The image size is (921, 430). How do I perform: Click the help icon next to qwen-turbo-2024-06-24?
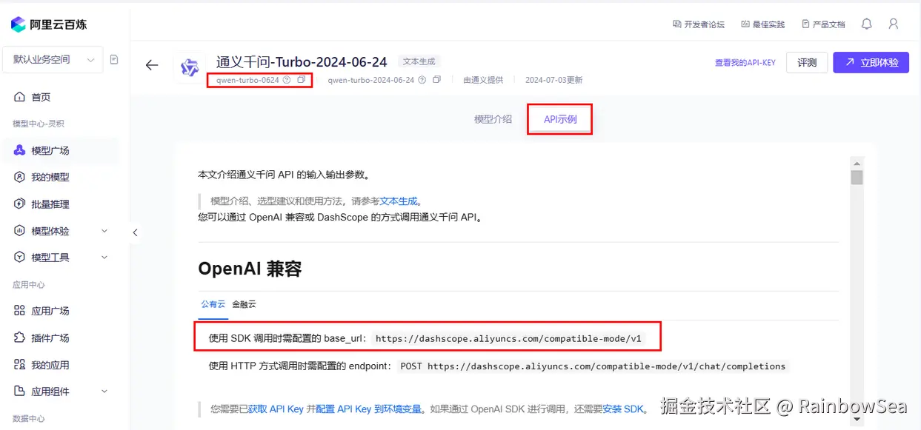click(422, 80)
